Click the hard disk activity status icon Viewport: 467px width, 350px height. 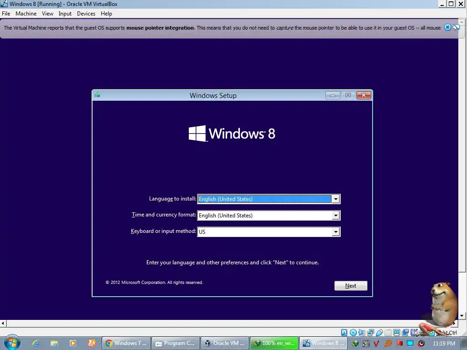[x=344, y=332]
